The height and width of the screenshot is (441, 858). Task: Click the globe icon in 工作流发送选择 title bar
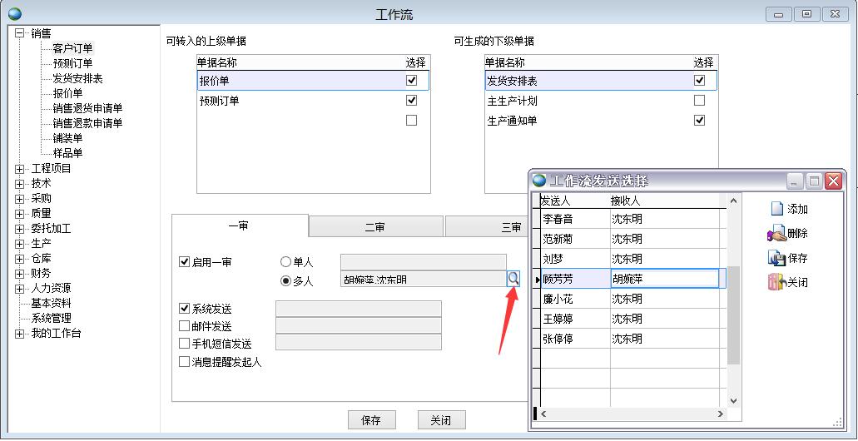(539, 181)
